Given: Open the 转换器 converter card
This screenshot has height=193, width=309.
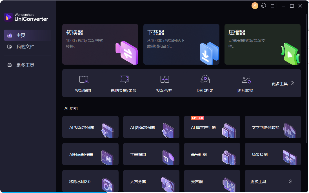Looking at the screenshot, I should point(100,44).
